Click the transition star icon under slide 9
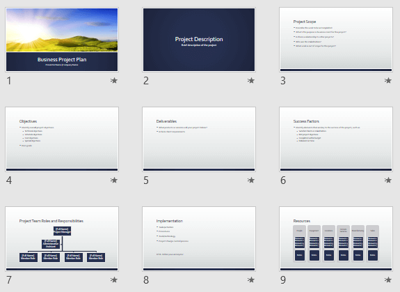 point(388,279)
